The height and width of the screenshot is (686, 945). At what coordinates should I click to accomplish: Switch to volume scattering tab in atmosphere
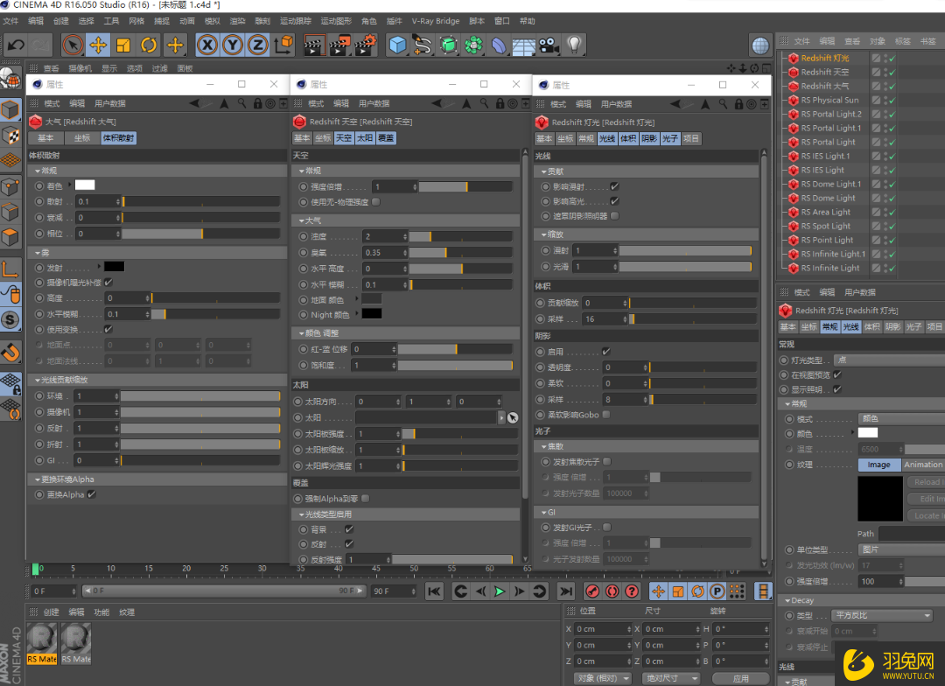pos(119,138)
